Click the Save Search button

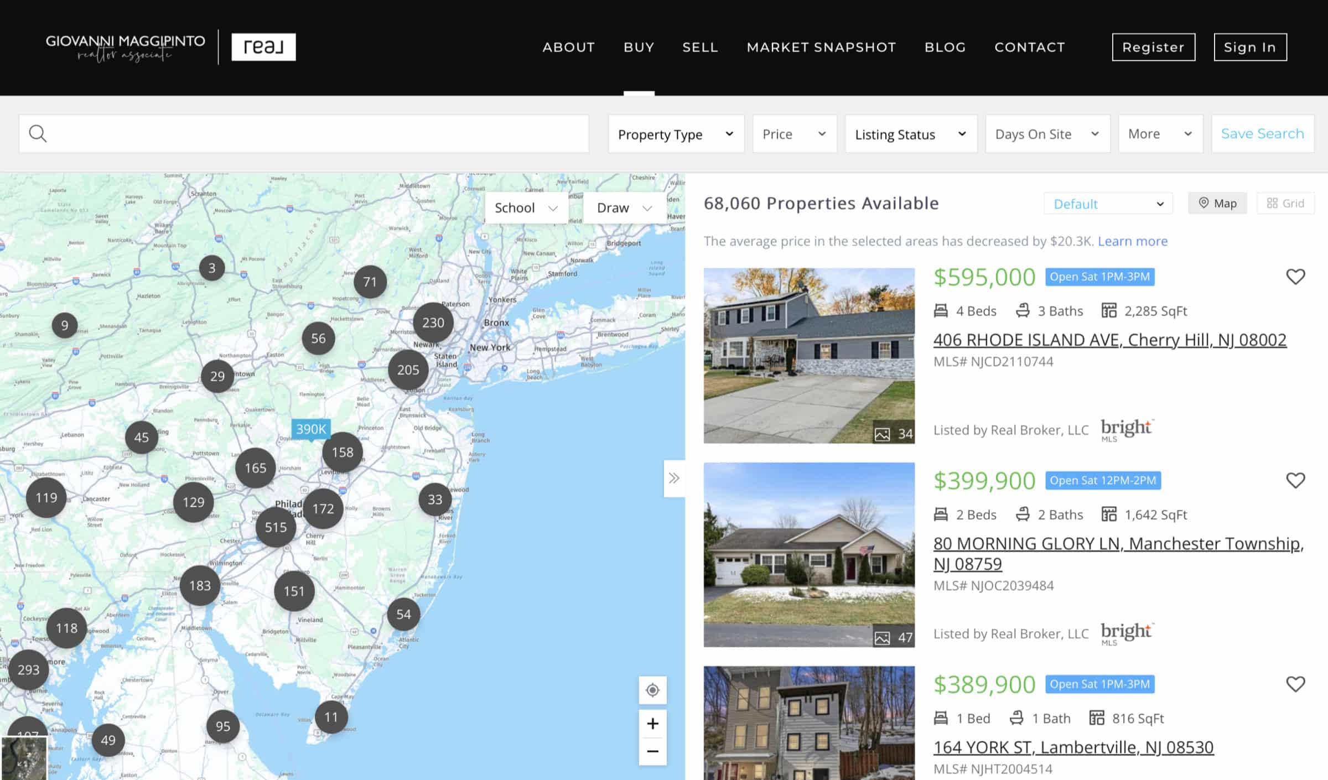point(1263,133)
